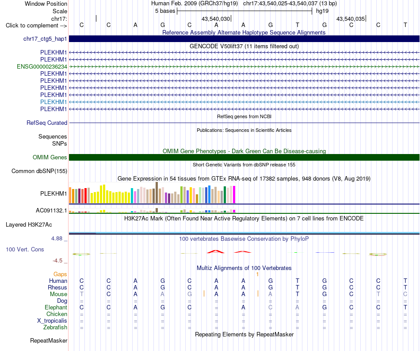Image resolution: width=420 pixels, height=351 pixels.
Task: Select the Gaps row label
Action: (x=60, y=274)
